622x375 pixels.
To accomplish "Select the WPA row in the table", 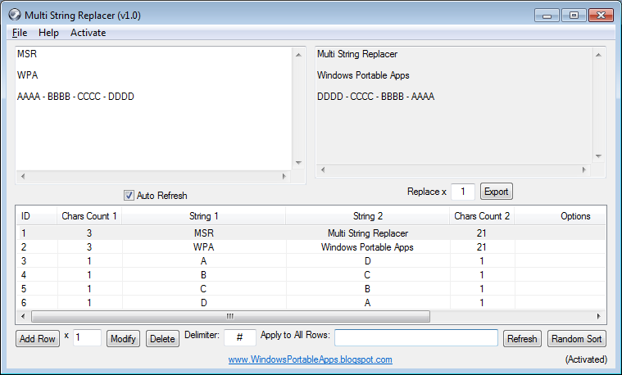I will pyautogui.click(x=204, y=247).
